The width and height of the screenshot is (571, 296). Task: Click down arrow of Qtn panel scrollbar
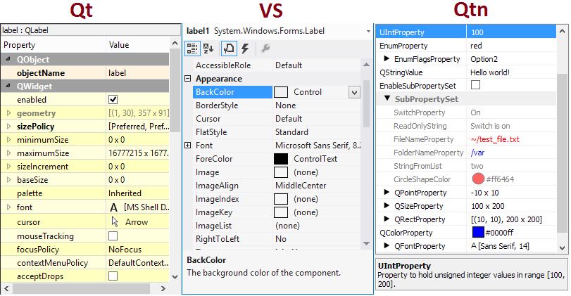coord(563,248)
